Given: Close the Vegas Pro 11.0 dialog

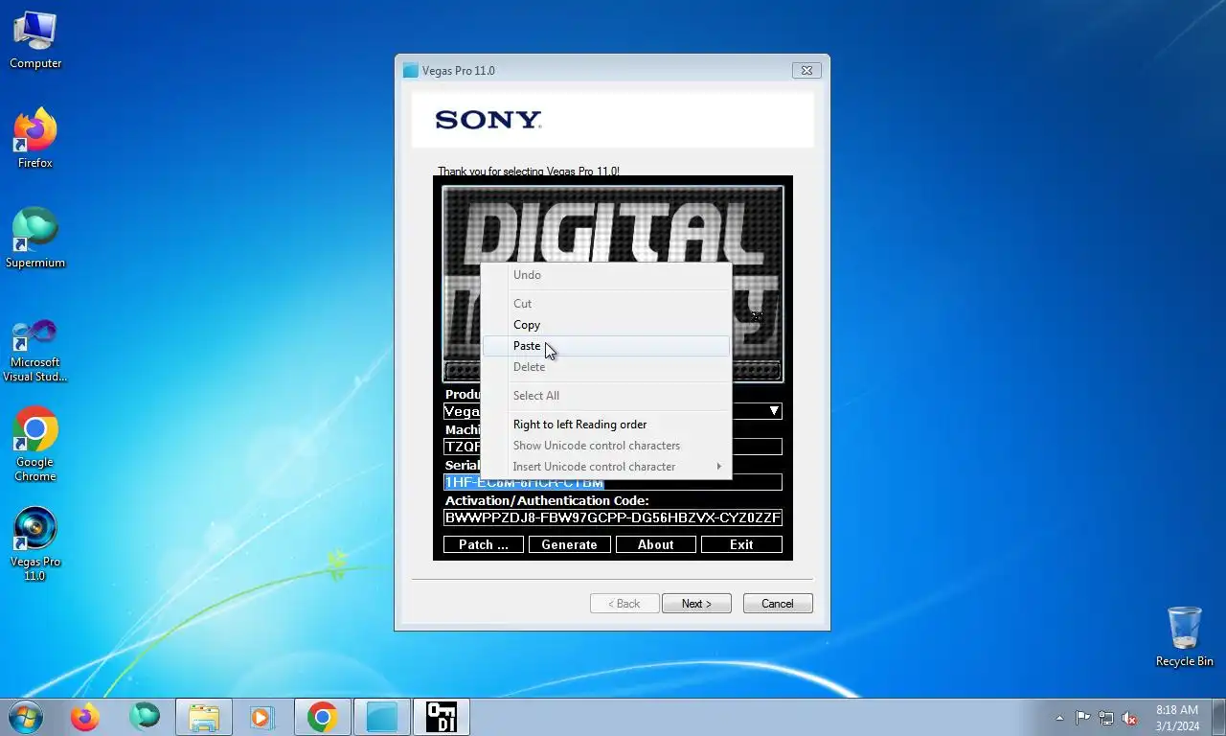Looking at the screenshot, I should [806, 70].
